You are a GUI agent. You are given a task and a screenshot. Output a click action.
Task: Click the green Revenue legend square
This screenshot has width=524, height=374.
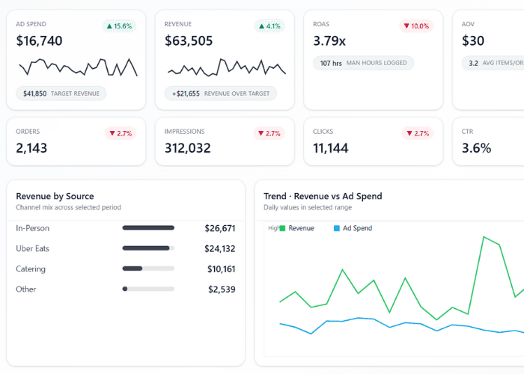pos(282,228)
